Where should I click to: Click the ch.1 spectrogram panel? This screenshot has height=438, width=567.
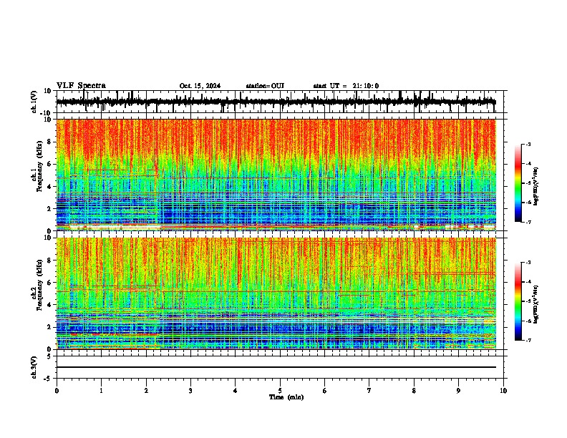click(x=276, y=175)
